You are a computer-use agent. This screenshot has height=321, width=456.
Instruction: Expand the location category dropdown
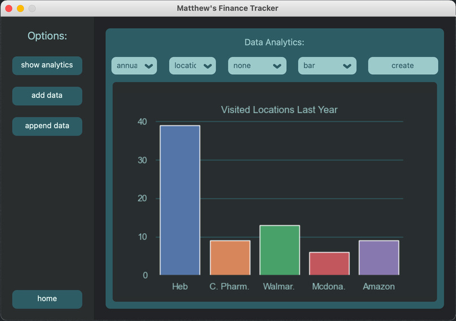(192, 66)
